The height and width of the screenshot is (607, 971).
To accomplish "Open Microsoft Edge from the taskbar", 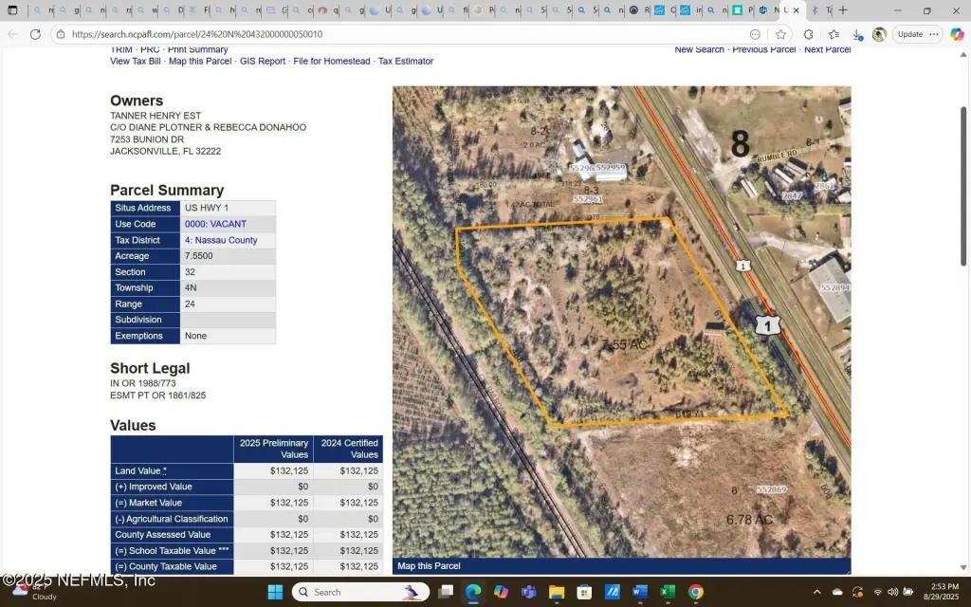I will coord(472,592).
